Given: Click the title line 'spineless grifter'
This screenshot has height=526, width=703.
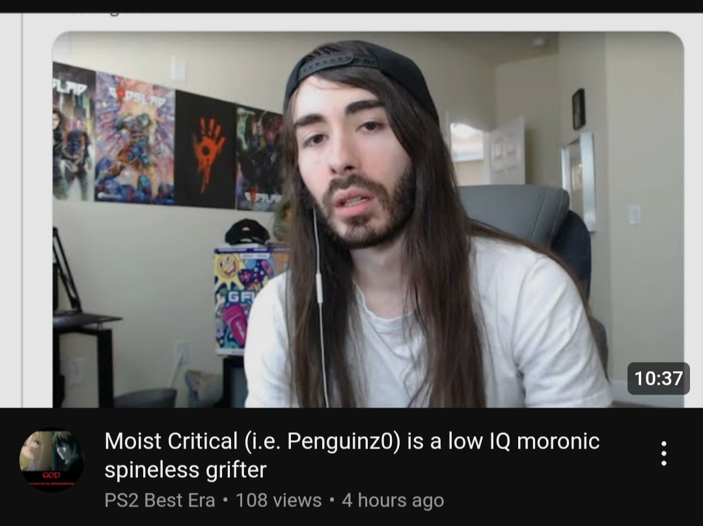Looking at the screenshot, I should tap(185, 470).
